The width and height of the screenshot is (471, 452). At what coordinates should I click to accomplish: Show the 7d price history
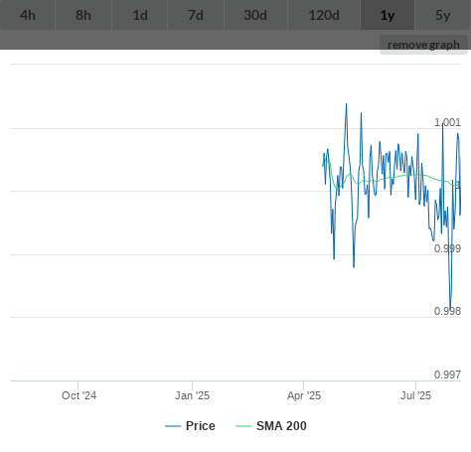click(196, 15)
